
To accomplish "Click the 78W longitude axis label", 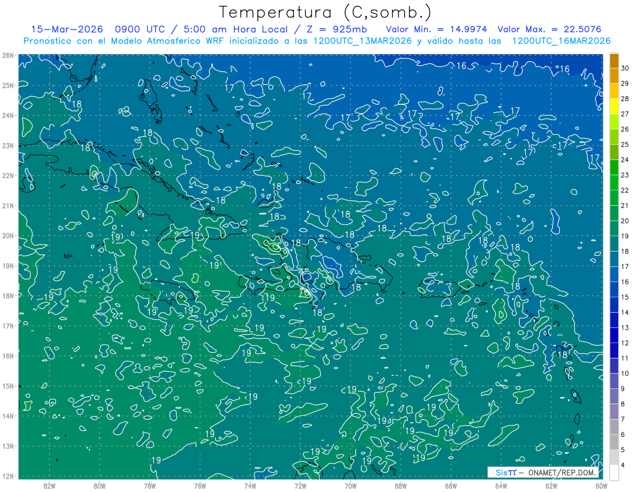I will point(150,486).
